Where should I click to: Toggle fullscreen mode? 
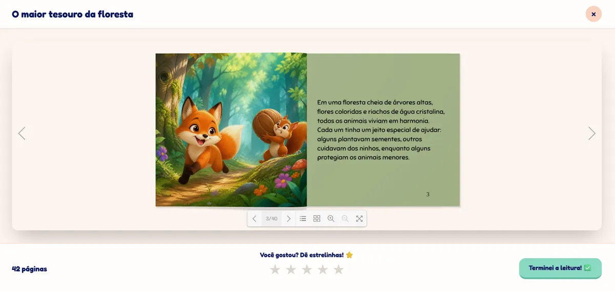tap(359, 219)
